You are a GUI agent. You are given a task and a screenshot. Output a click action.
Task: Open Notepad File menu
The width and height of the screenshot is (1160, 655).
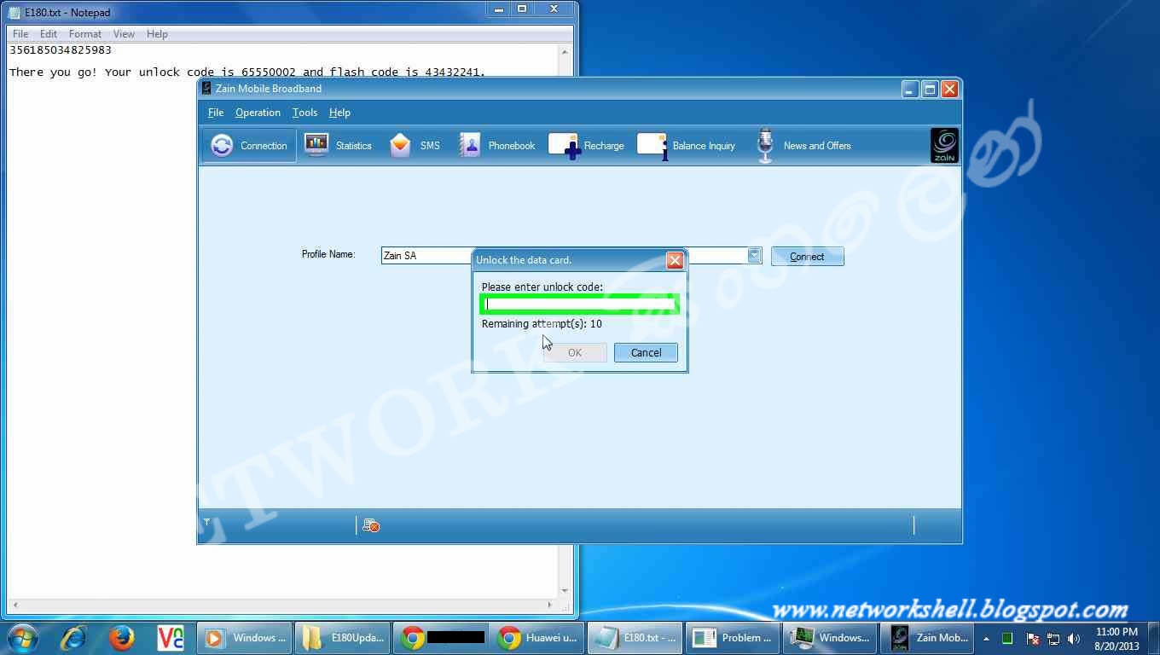(20, 34)
